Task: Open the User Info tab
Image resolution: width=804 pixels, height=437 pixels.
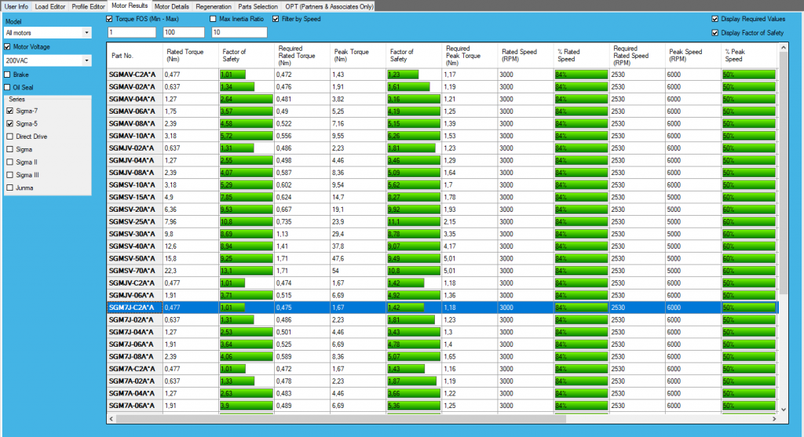Action: [16, 6]
